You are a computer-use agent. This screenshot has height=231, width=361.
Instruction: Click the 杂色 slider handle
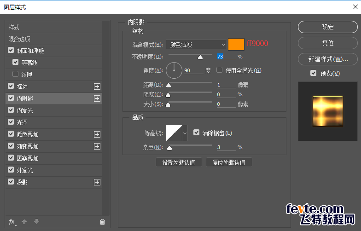(x=169, y=148)
